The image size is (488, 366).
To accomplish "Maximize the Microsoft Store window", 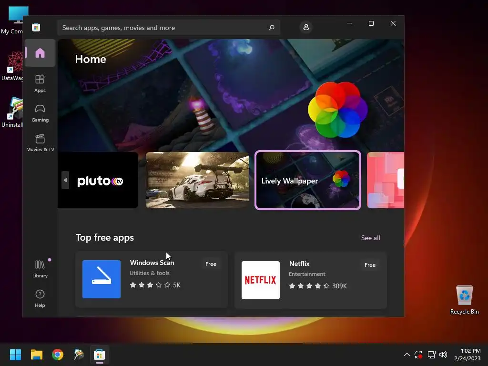I will point(371,23).
